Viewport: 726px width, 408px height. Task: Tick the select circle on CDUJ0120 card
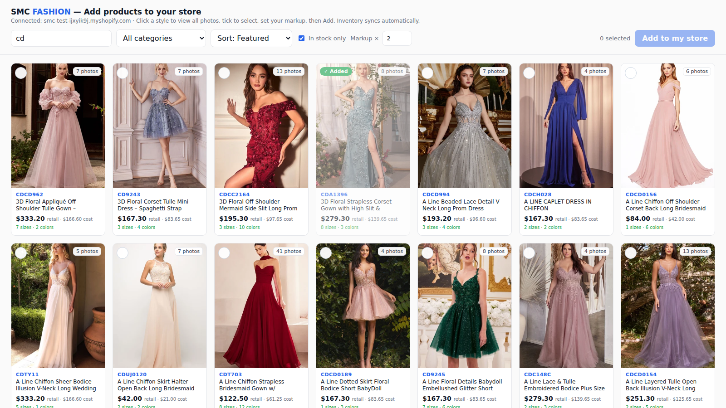tap(123, 253)
